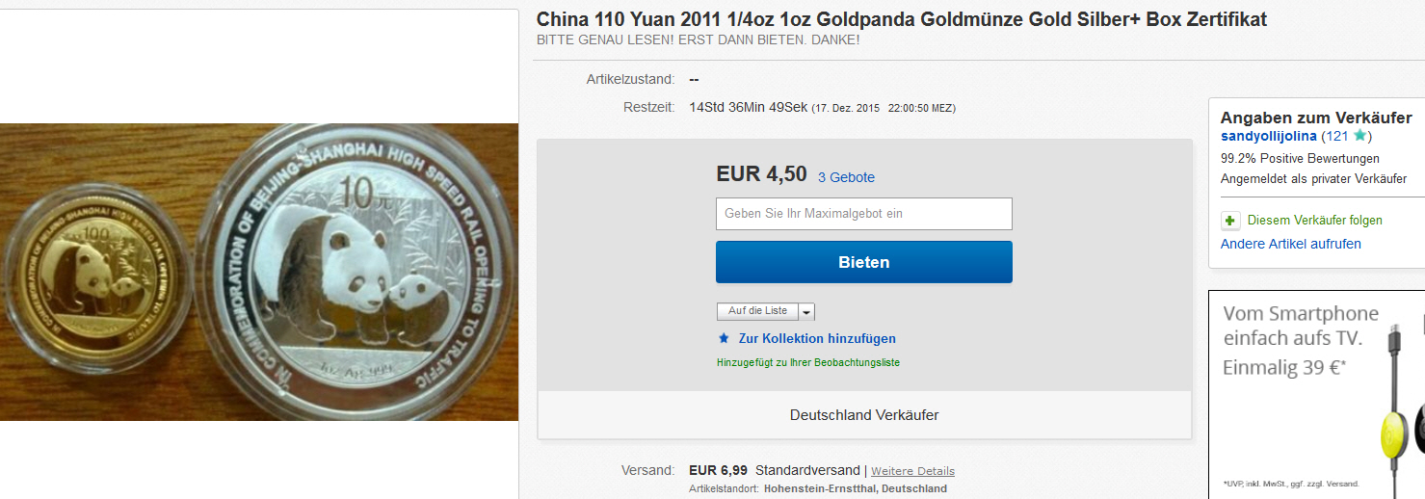Viewport: 1425px width, 499px height.
Task: Click the 121 feedback score link
Action: [x=1336, y=137]
